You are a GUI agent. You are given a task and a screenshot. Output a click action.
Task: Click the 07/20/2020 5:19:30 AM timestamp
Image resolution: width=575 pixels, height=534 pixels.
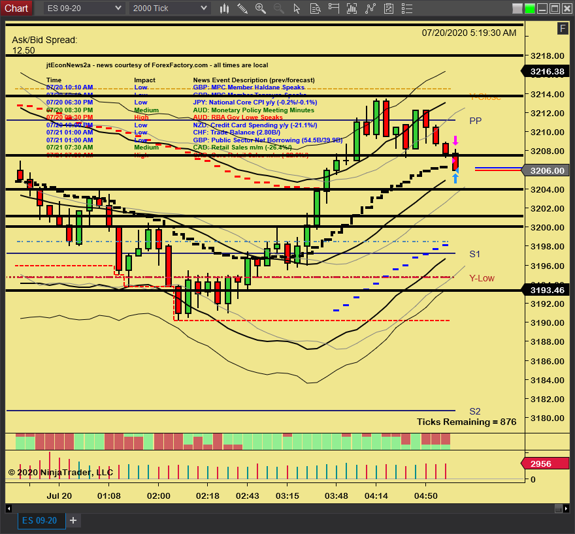tap(469, 33)
